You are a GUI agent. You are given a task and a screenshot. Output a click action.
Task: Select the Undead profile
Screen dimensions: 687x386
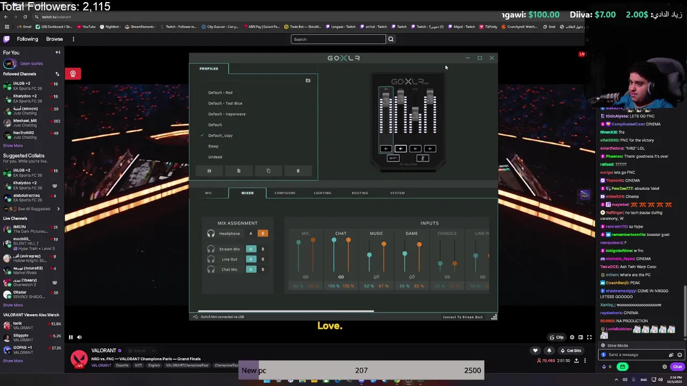click(215, 157)
